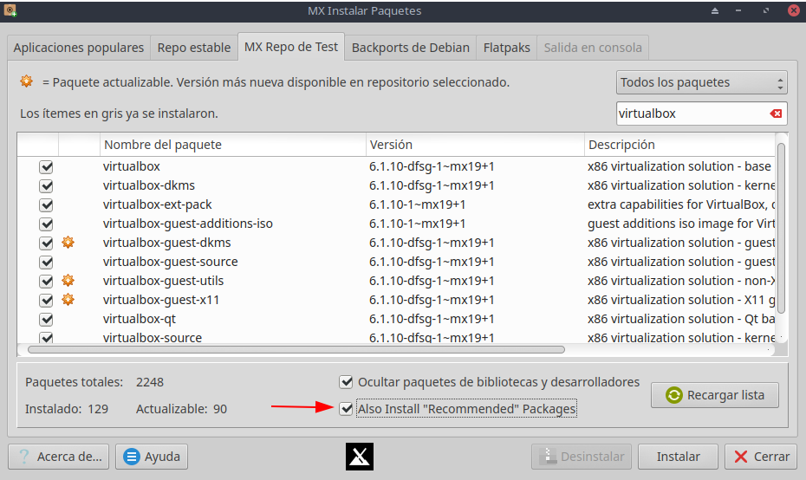Click the upgradable star icon beside virtualbox-guest-dkms
806x480 pixels.
coord(68,242)
